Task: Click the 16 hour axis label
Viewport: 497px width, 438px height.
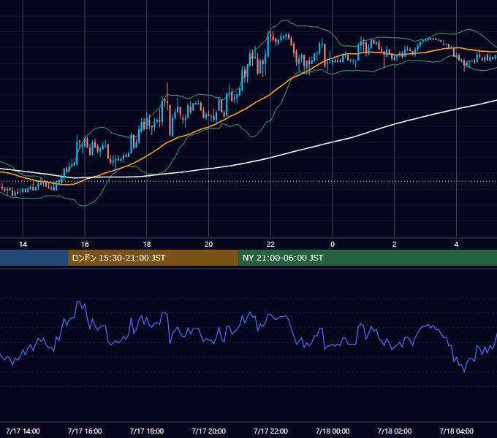Action: 85,245
